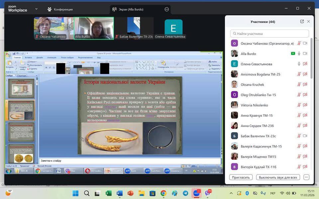Click Бабак Валентин's camera icon in list
Screen dimensions: 319x199
[x=305, y=136]
